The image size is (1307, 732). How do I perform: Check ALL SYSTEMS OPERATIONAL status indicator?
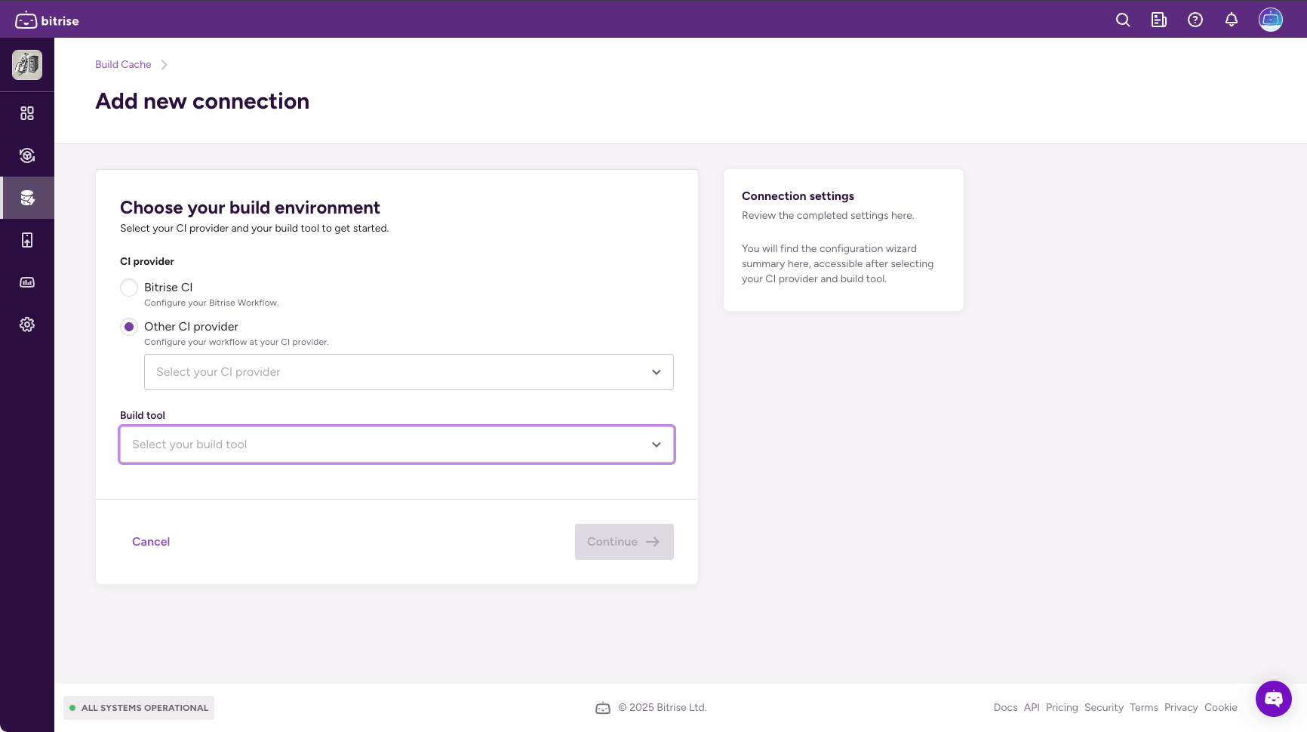click(138, 708)
